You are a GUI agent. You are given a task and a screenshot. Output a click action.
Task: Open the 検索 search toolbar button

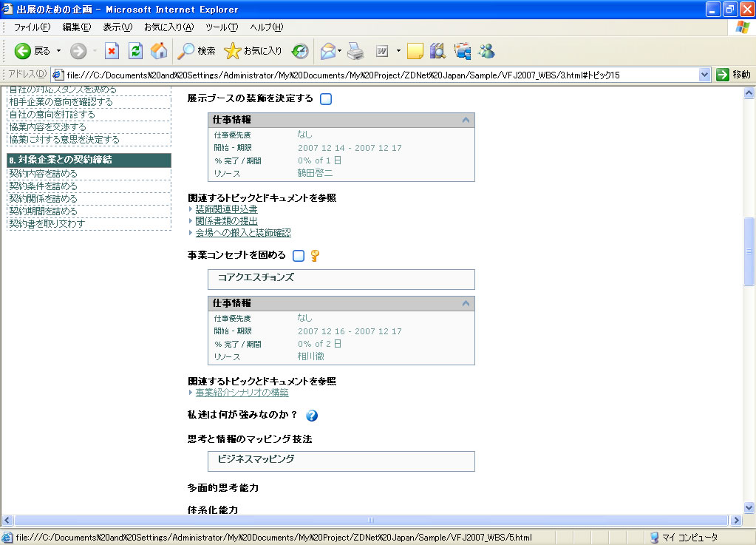197,51
